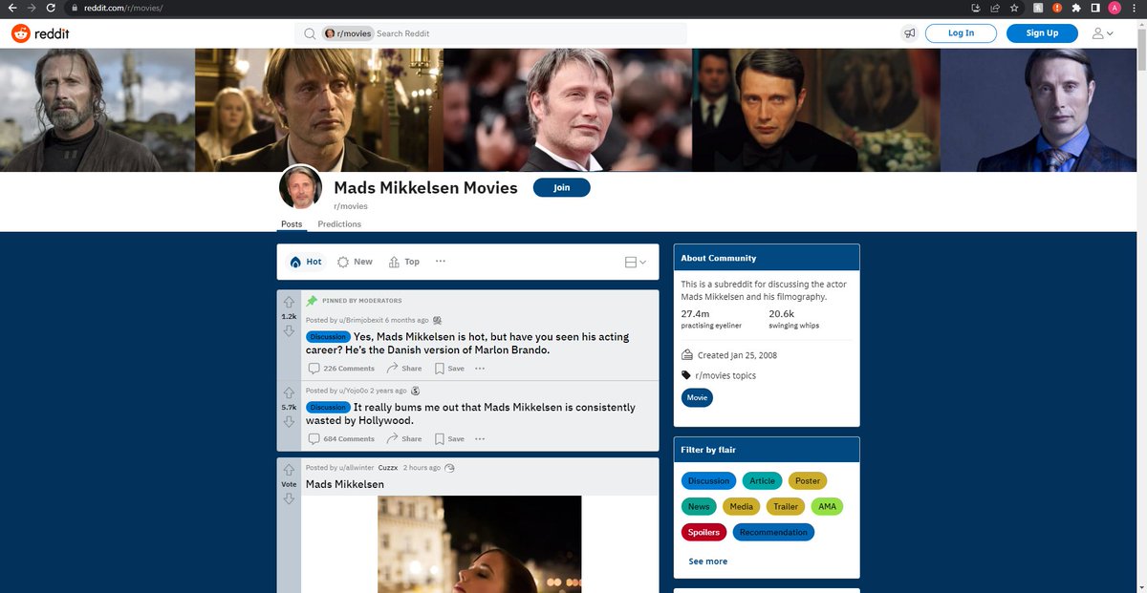Image resolution: width=1147 pixels, height=593 pixels.
Task: Click the award icon beside u/Yojo0o post
Action: tap(416, 391)
